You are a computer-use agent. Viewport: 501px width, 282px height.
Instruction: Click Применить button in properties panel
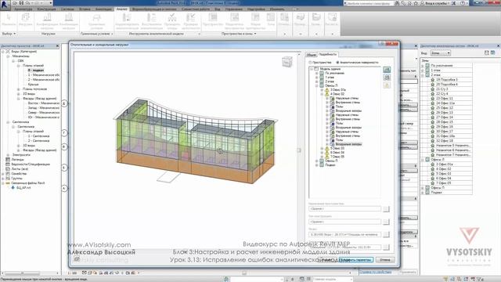click(408, 272)
